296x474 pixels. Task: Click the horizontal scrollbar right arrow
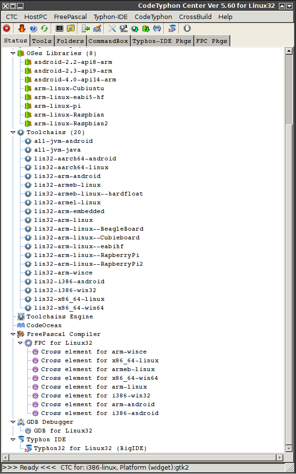click(x=280, y=457)
